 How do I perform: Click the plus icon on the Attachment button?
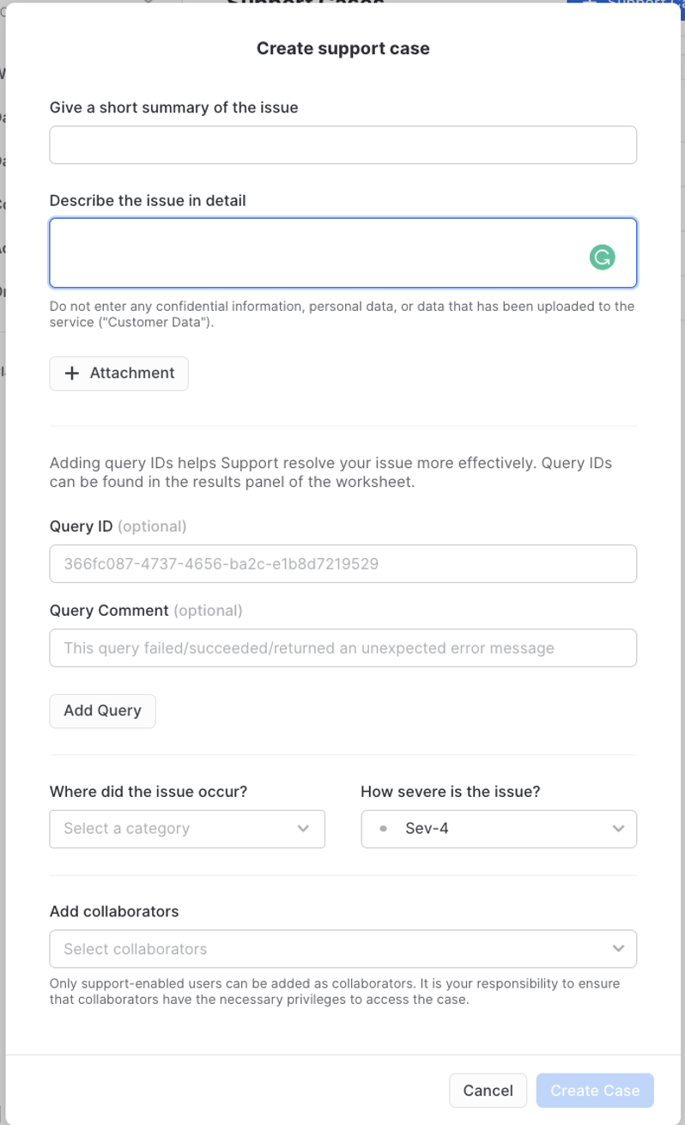pyautogui.click(x=73, y=373)
